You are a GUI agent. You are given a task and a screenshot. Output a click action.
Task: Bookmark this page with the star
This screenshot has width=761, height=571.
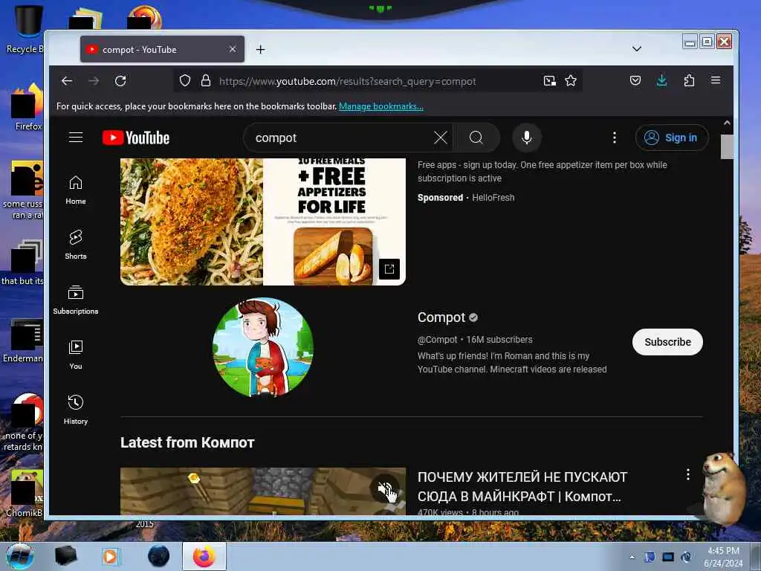pyautogui.click(x=571, y=80)
